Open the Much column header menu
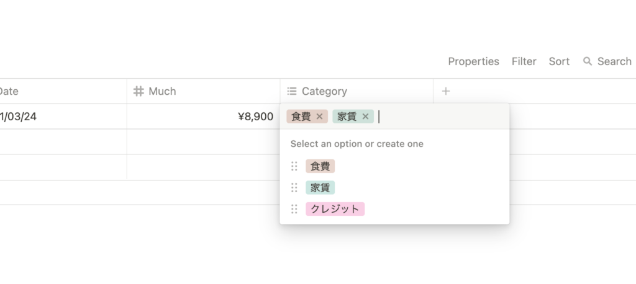Viewport: 636px width, 284px height. click(x=203, y=91)
